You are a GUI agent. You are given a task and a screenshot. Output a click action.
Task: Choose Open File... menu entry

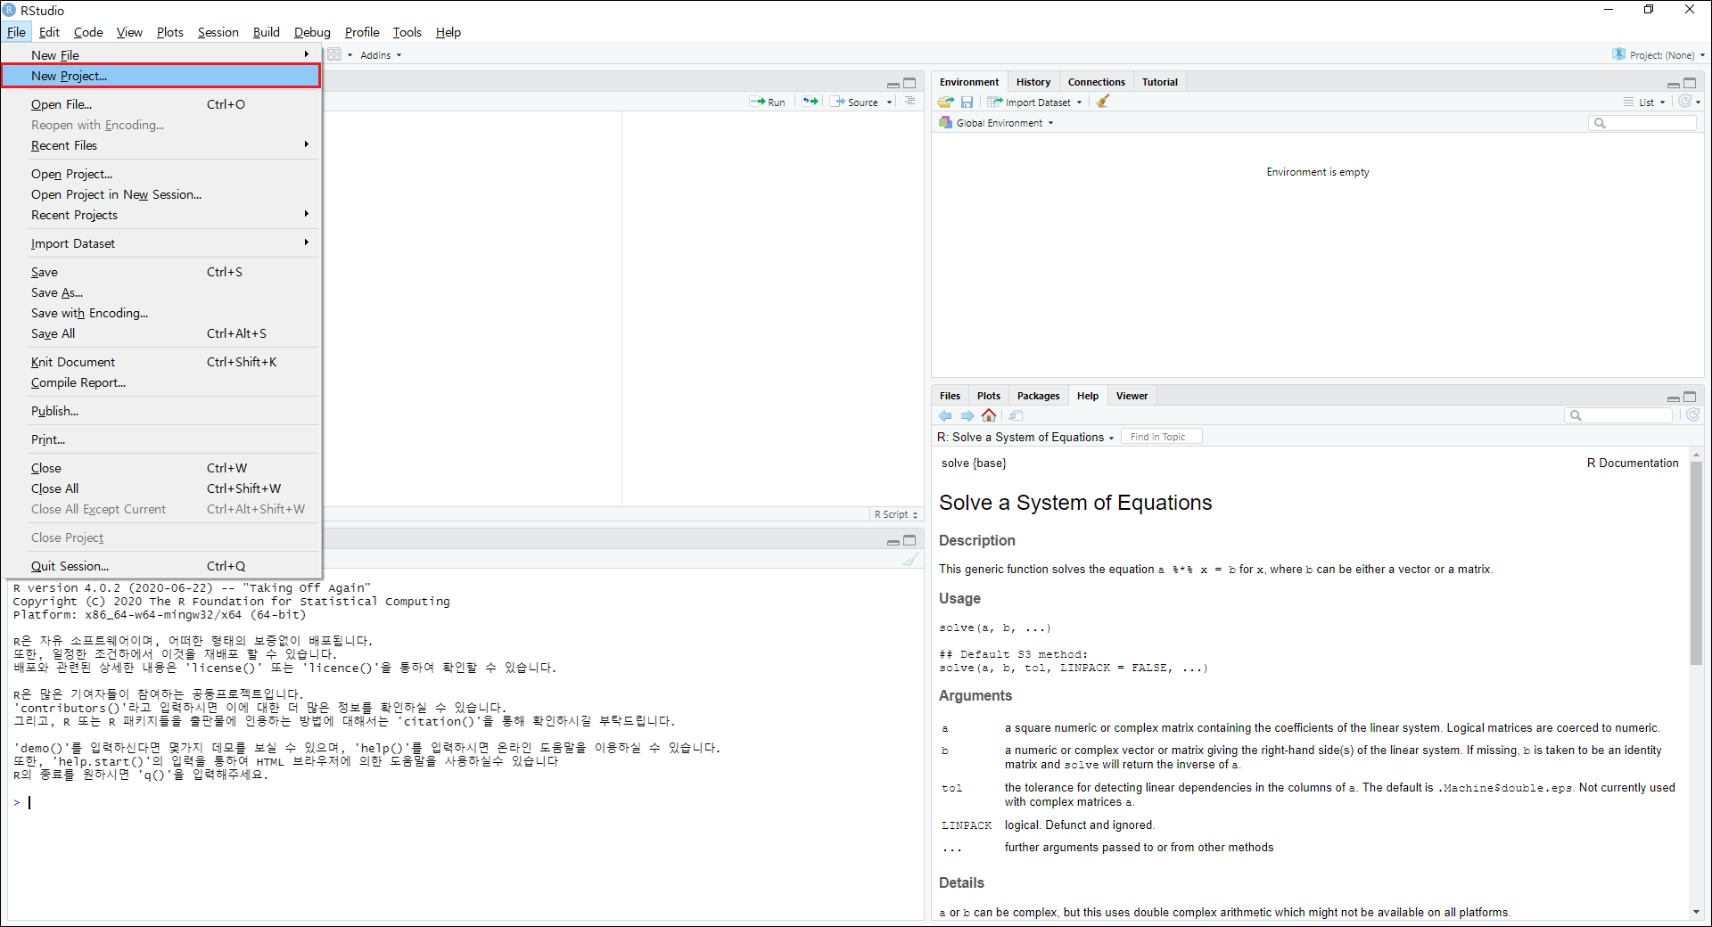pyautogui.click(x=161, y=104)
